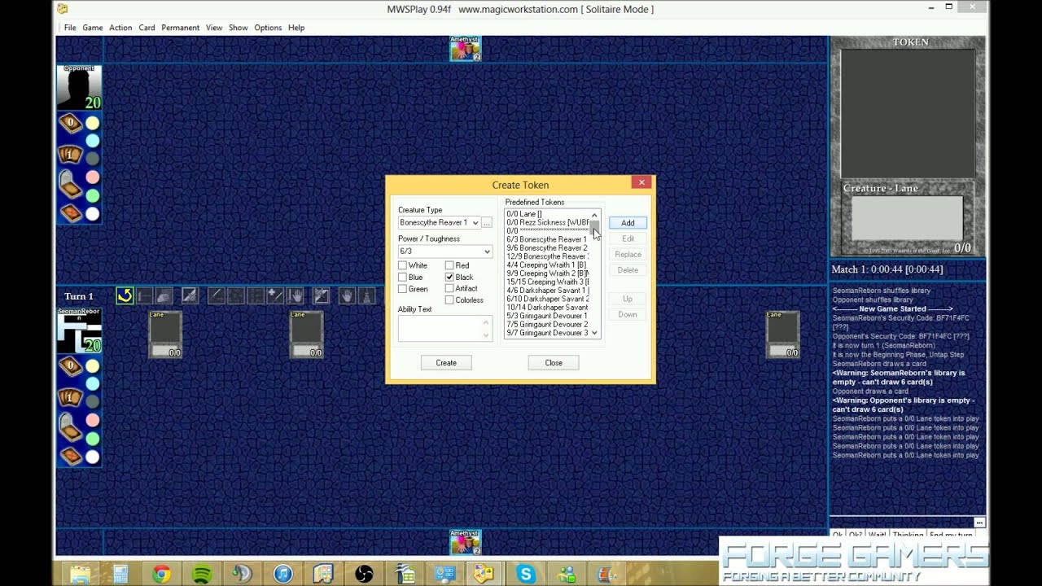Select the Declare Attackers phase icon

[235, 295]
